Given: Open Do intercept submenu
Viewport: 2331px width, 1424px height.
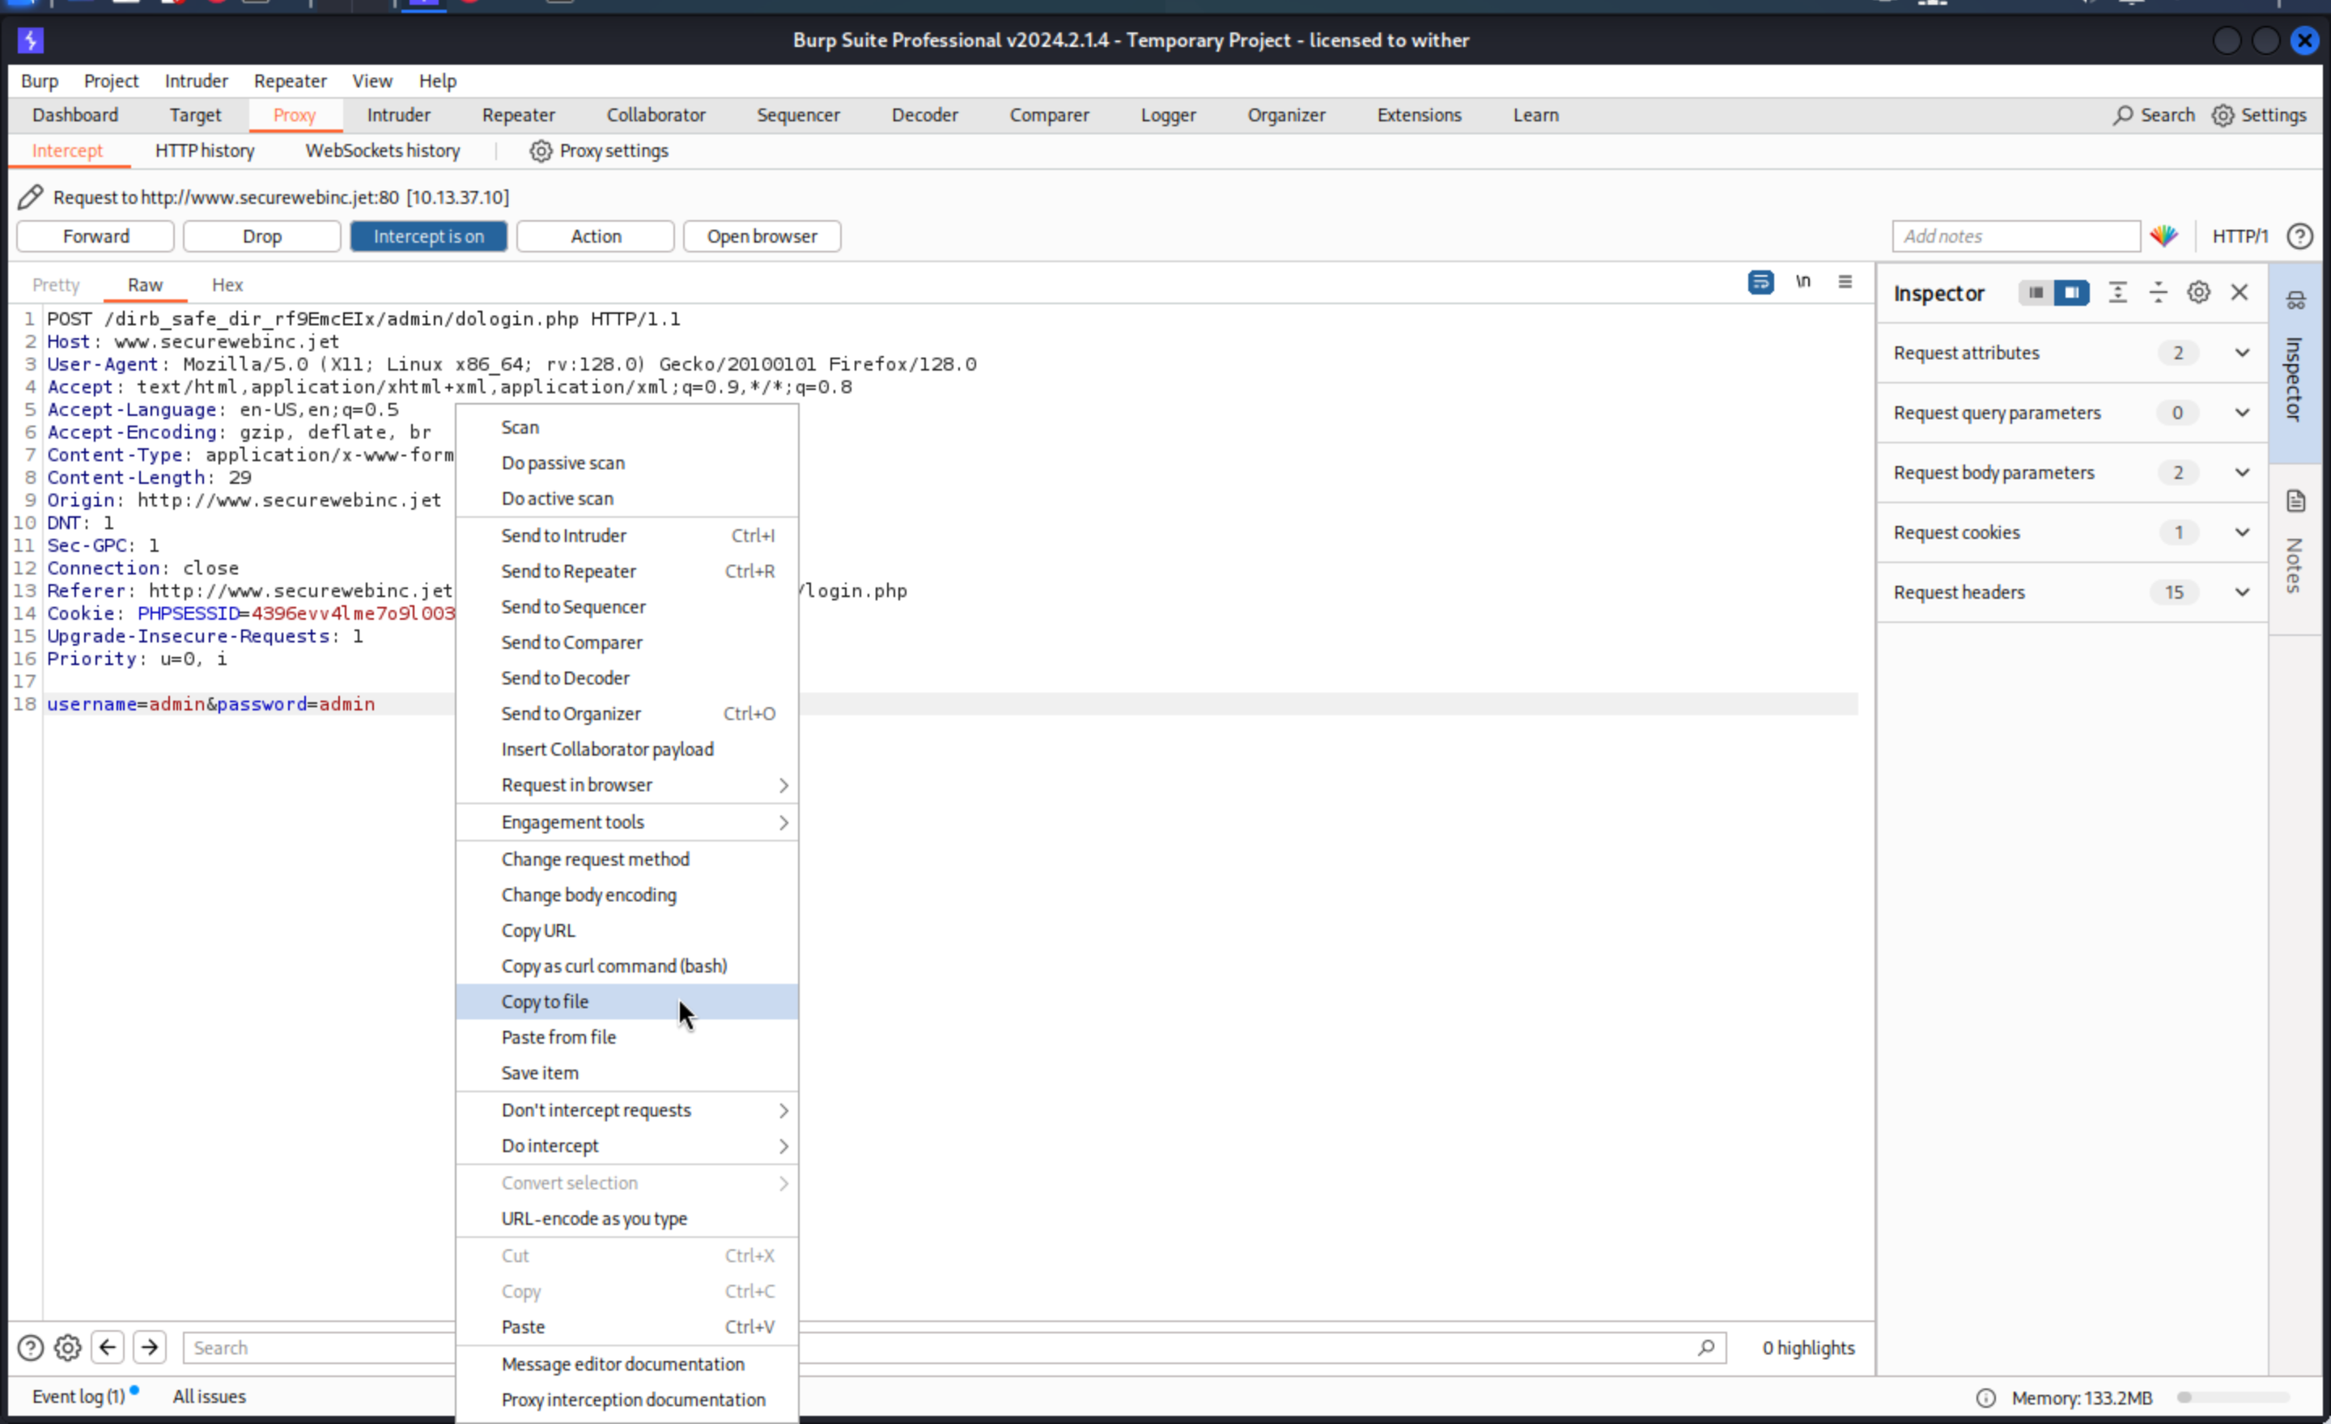Looking at the screenshot, I should [x=627, y=1146].
